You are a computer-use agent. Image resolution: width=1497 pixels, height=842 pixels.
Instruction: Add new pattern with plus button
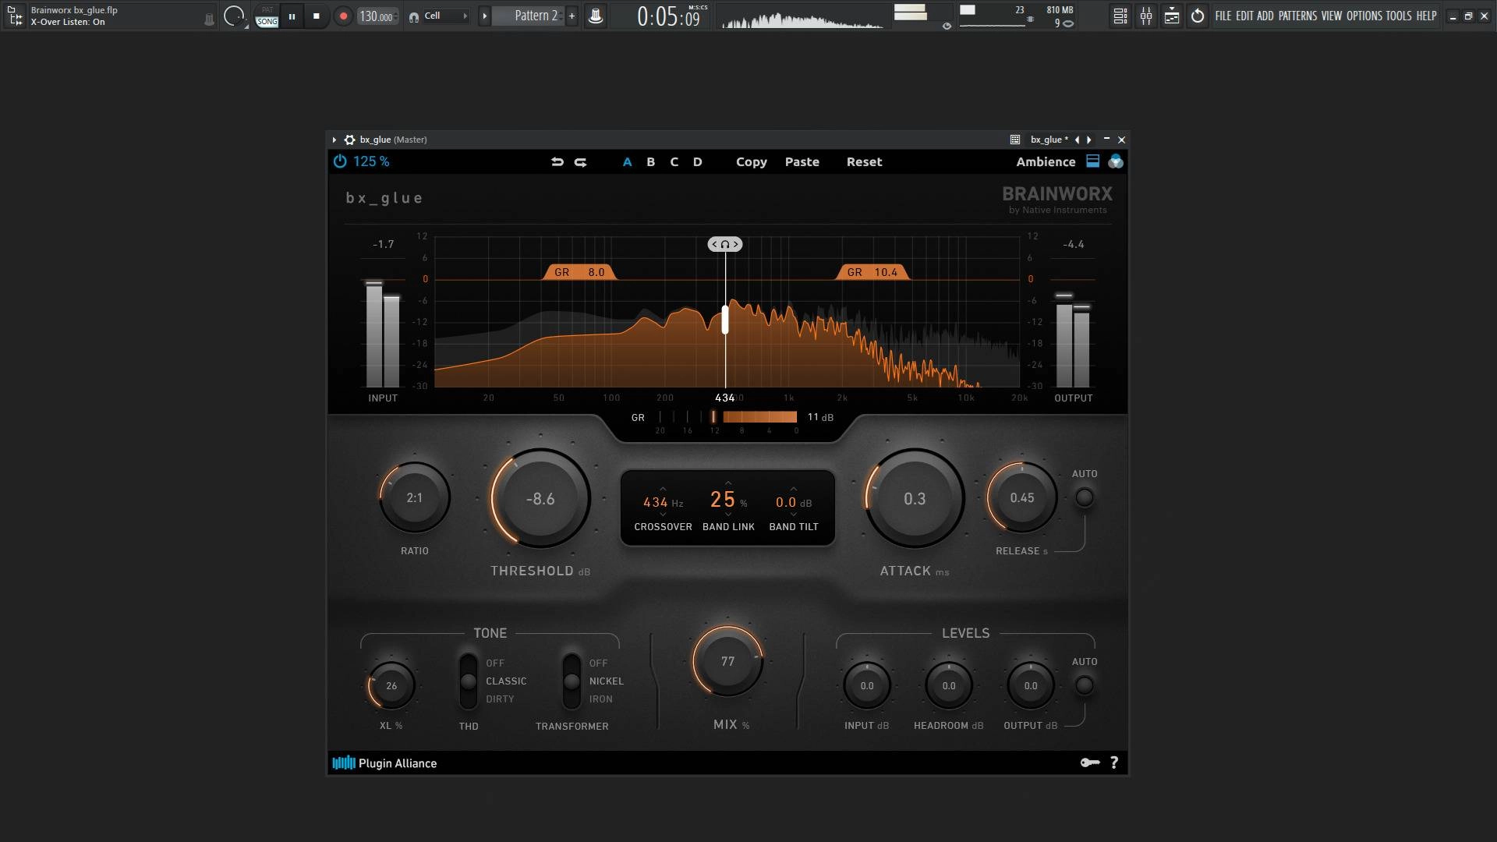pos(572,16)
